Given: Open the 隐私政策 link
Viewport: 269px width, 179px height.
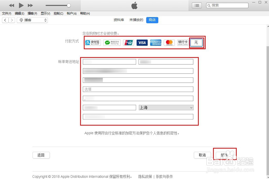Looking at the screenshot, I should tap(145, 176).
